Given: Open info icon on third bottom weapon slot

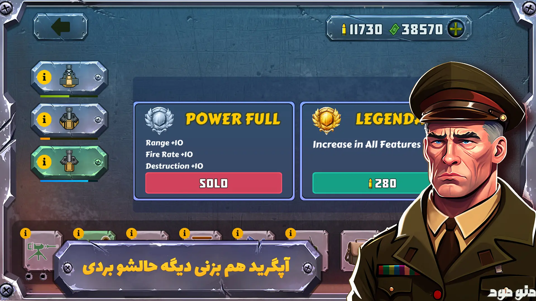Looking at the screenshot, I should pos(131,233).
